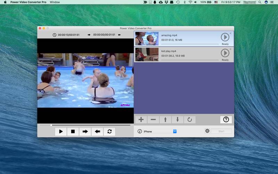Open Spotlight search in menu bar

(260, 2)
